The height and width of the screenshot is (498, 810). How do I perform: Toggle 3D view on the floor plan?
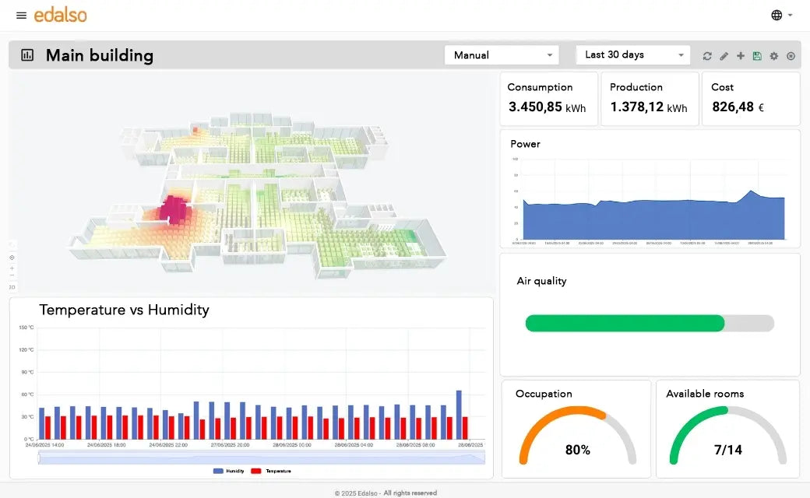[12, 286]
